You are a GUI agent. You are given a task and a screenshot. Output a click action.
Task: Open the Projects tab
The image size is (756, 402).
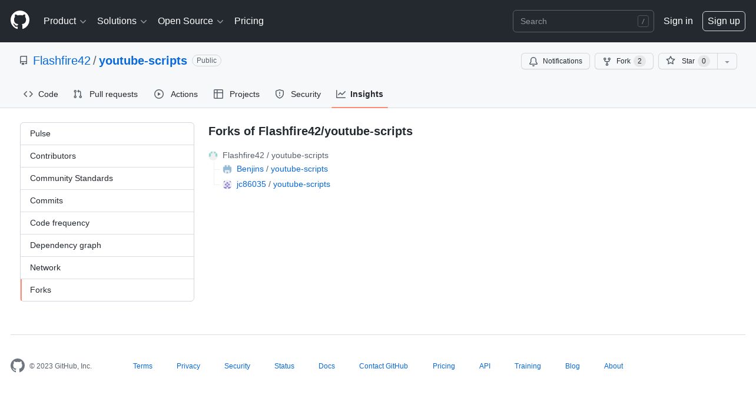tap(237, 94)
